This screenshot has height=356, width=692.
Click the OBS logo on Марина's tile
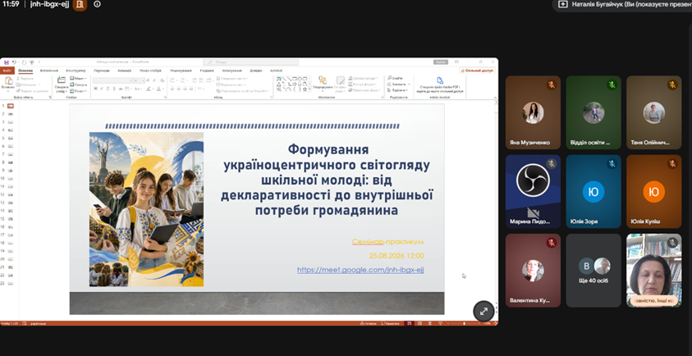pyautogui.click(x=533, y=180)
